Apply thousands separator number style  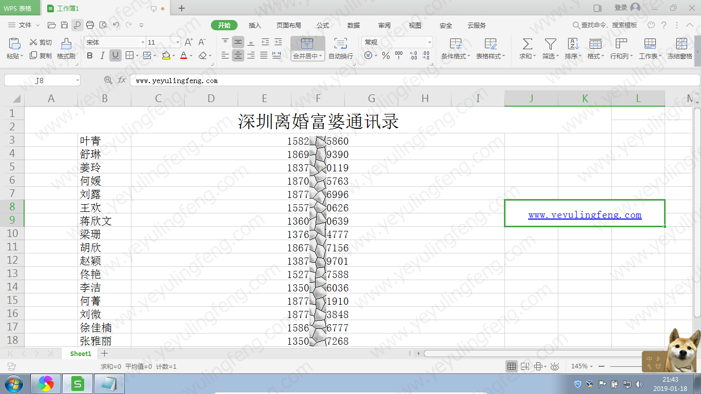point(399,55)
